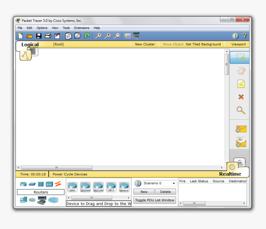266x229 pixels.
Task: Click the Viewport button
Action: click(238, 44)
